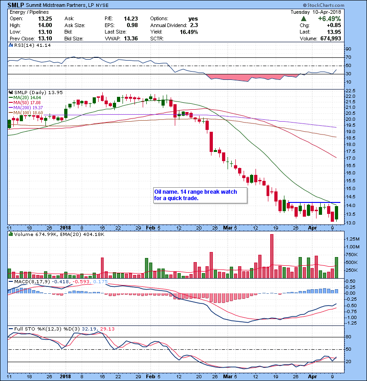The height and width of the screenshot is (381, 367).
Task: Click the Options yes value
Action: [193, 19]
